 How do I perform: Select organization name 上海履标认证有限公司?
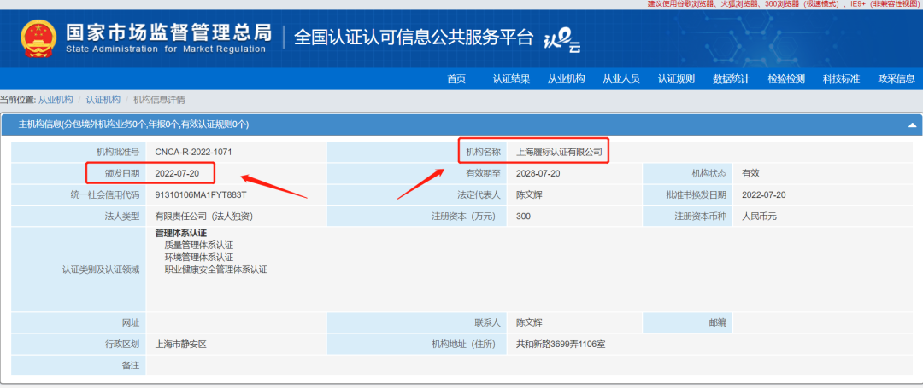pyautogui.click(x=559, y=152)
